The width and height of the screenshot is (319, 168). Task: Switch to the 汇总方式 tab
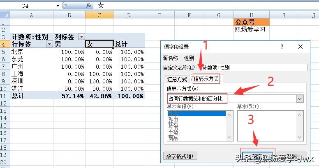(x=177, y=79)
